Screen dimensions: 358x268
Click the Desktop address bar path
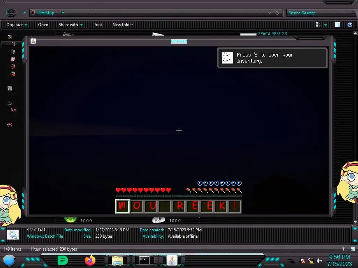click(x=46, y=13)
